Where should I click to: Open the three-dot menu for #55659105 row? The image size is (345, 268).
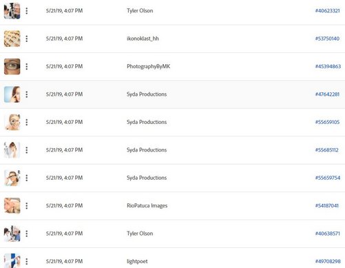tap(27, 122)
